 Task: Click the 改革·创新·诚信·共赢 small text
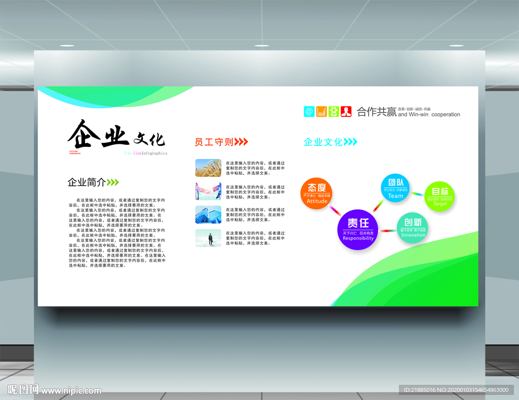click(x=414, y=109)
